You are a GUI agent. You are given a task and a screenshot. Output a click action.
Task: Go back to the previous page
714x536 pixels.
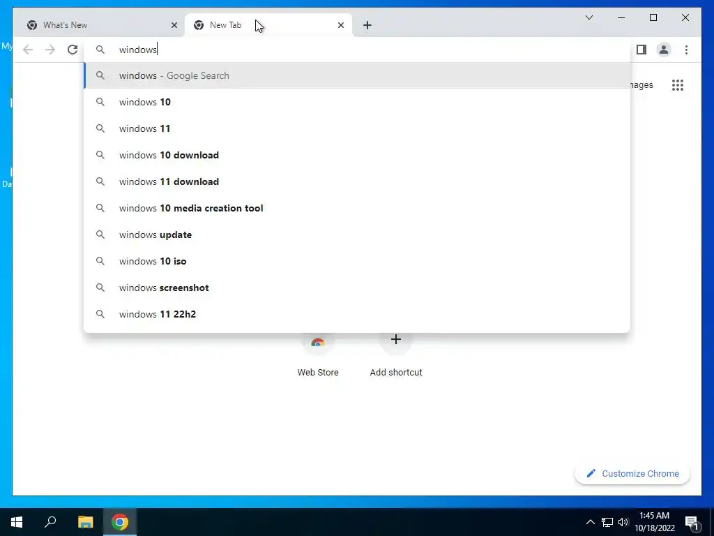click(28, 50)
